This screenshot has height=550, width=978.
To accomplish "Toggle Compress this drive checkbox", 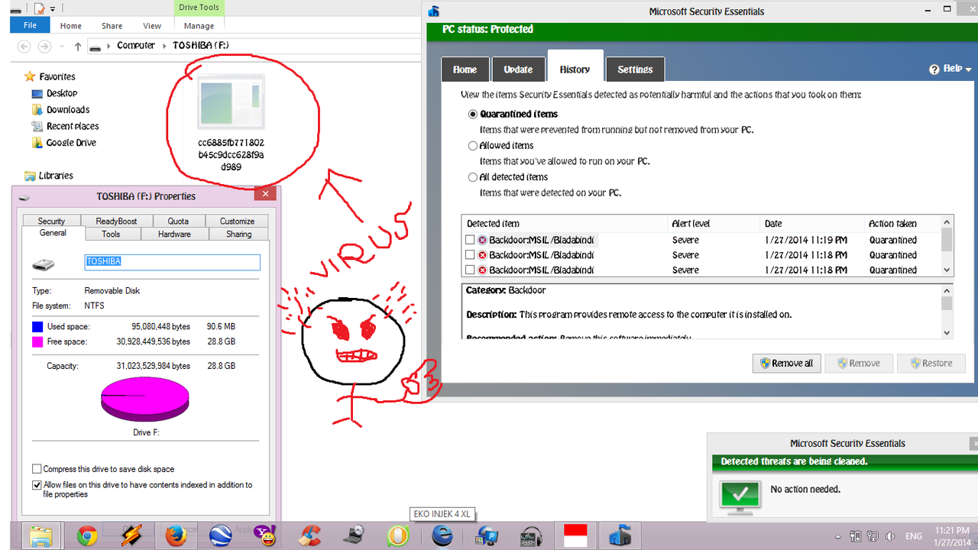I will [x=37, y=469].
